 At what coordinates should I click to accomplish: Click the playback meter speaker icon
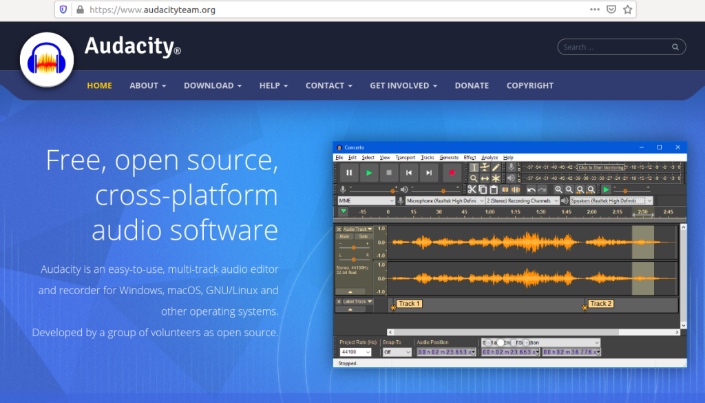[512, 178]
